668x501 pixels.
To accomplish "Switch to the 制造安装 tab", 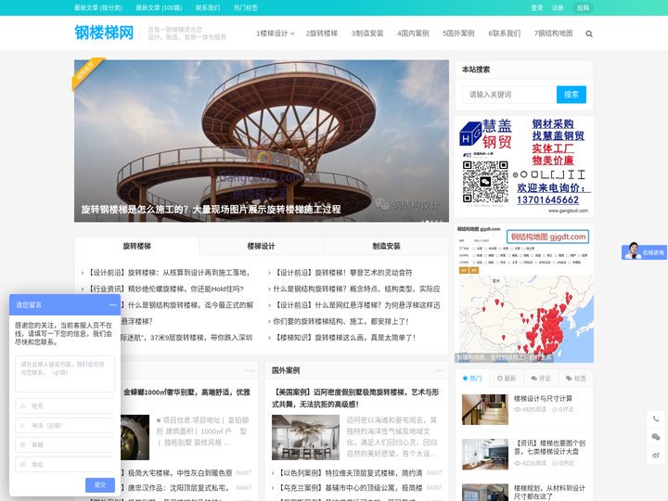I will click(x=386, y=246).
